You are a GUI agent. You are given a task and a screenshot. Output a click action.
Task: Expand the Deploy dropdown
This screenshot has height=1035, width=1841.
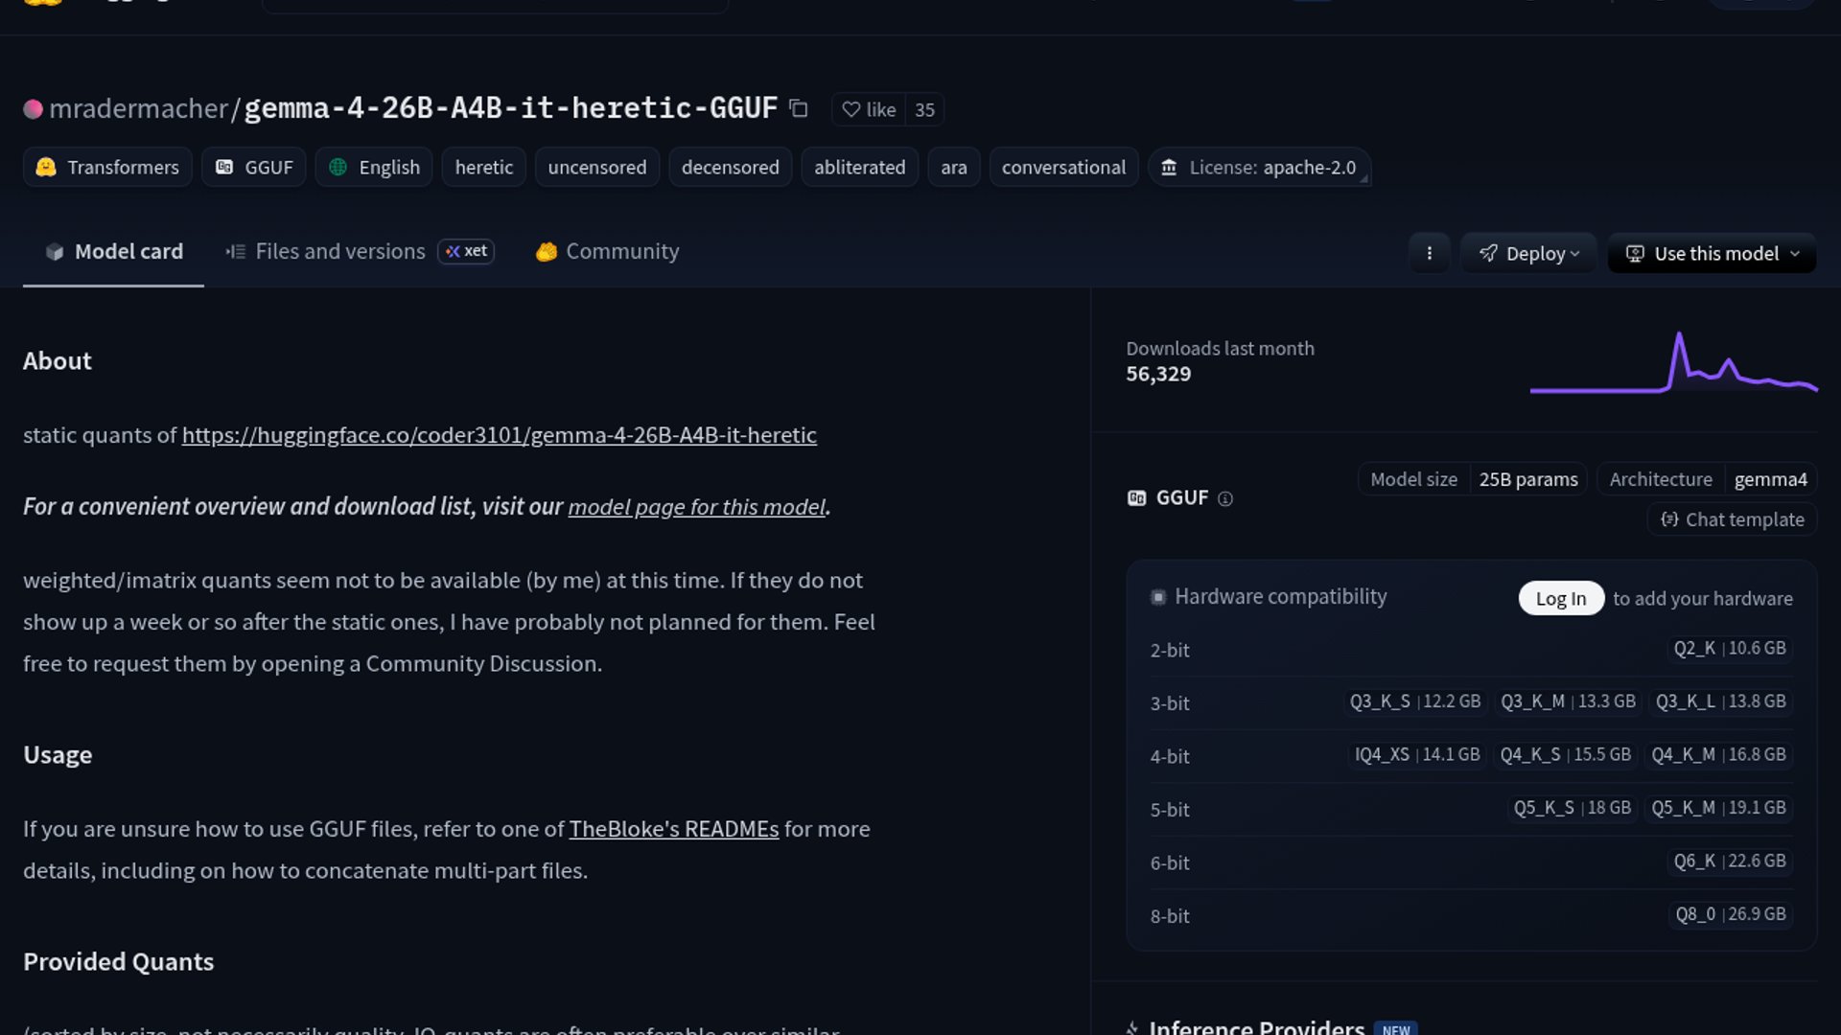pyautogui.click(x=1528, y=253)
